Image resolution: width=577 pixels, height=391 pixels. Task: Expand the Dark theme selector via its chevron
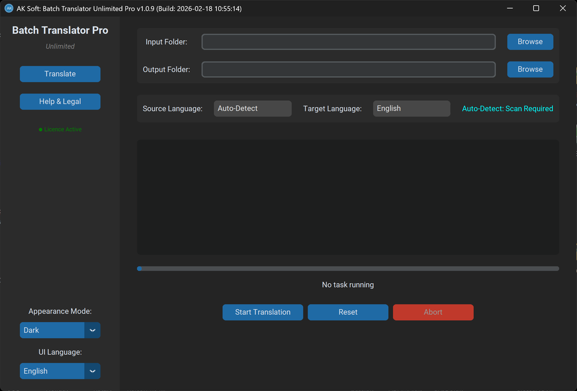(92, 330)
